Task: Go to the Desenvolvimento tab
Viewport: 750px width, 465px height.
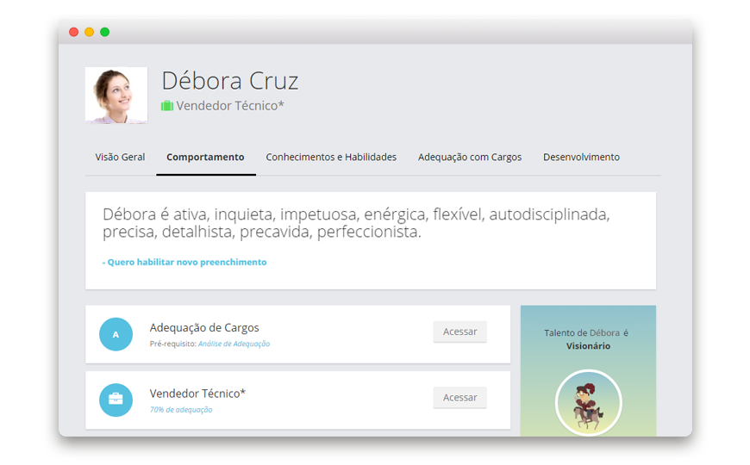Action: click(x=581, y=157)
